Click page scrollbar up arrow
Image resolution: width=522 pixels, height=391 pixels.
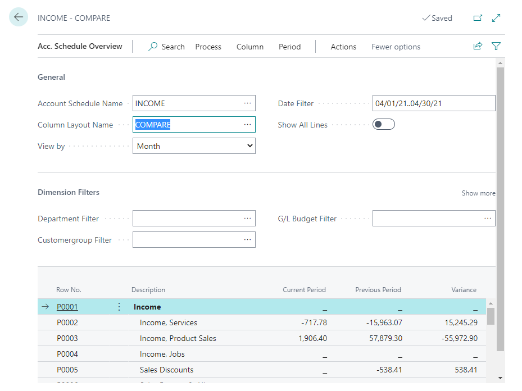click(x=500, y=62)
